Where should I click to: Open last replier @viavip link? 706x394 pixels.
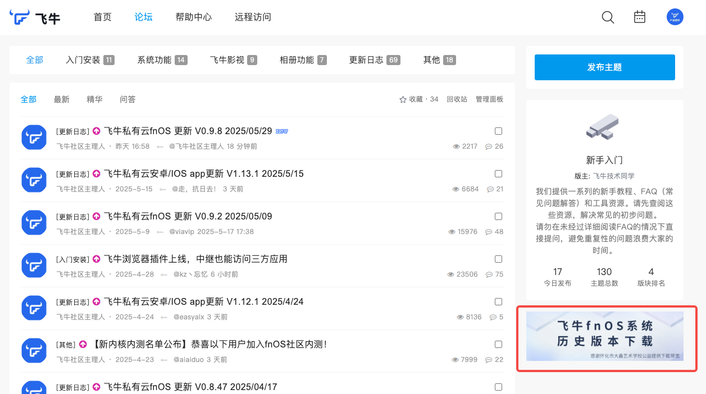pyautogui.click(x=182, y=232)
